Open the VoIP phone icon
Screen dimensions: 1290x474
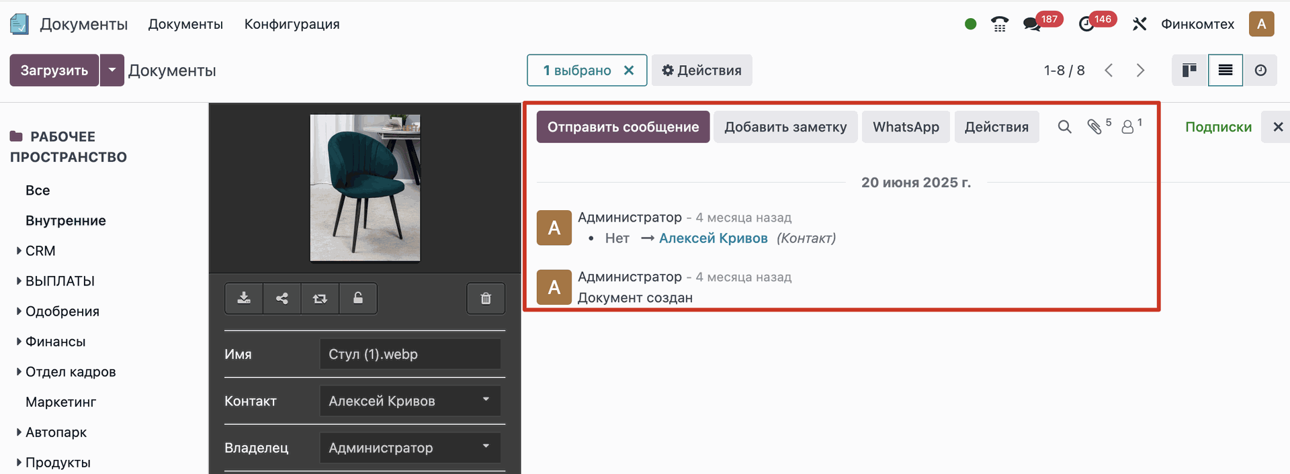[1000, 24]
